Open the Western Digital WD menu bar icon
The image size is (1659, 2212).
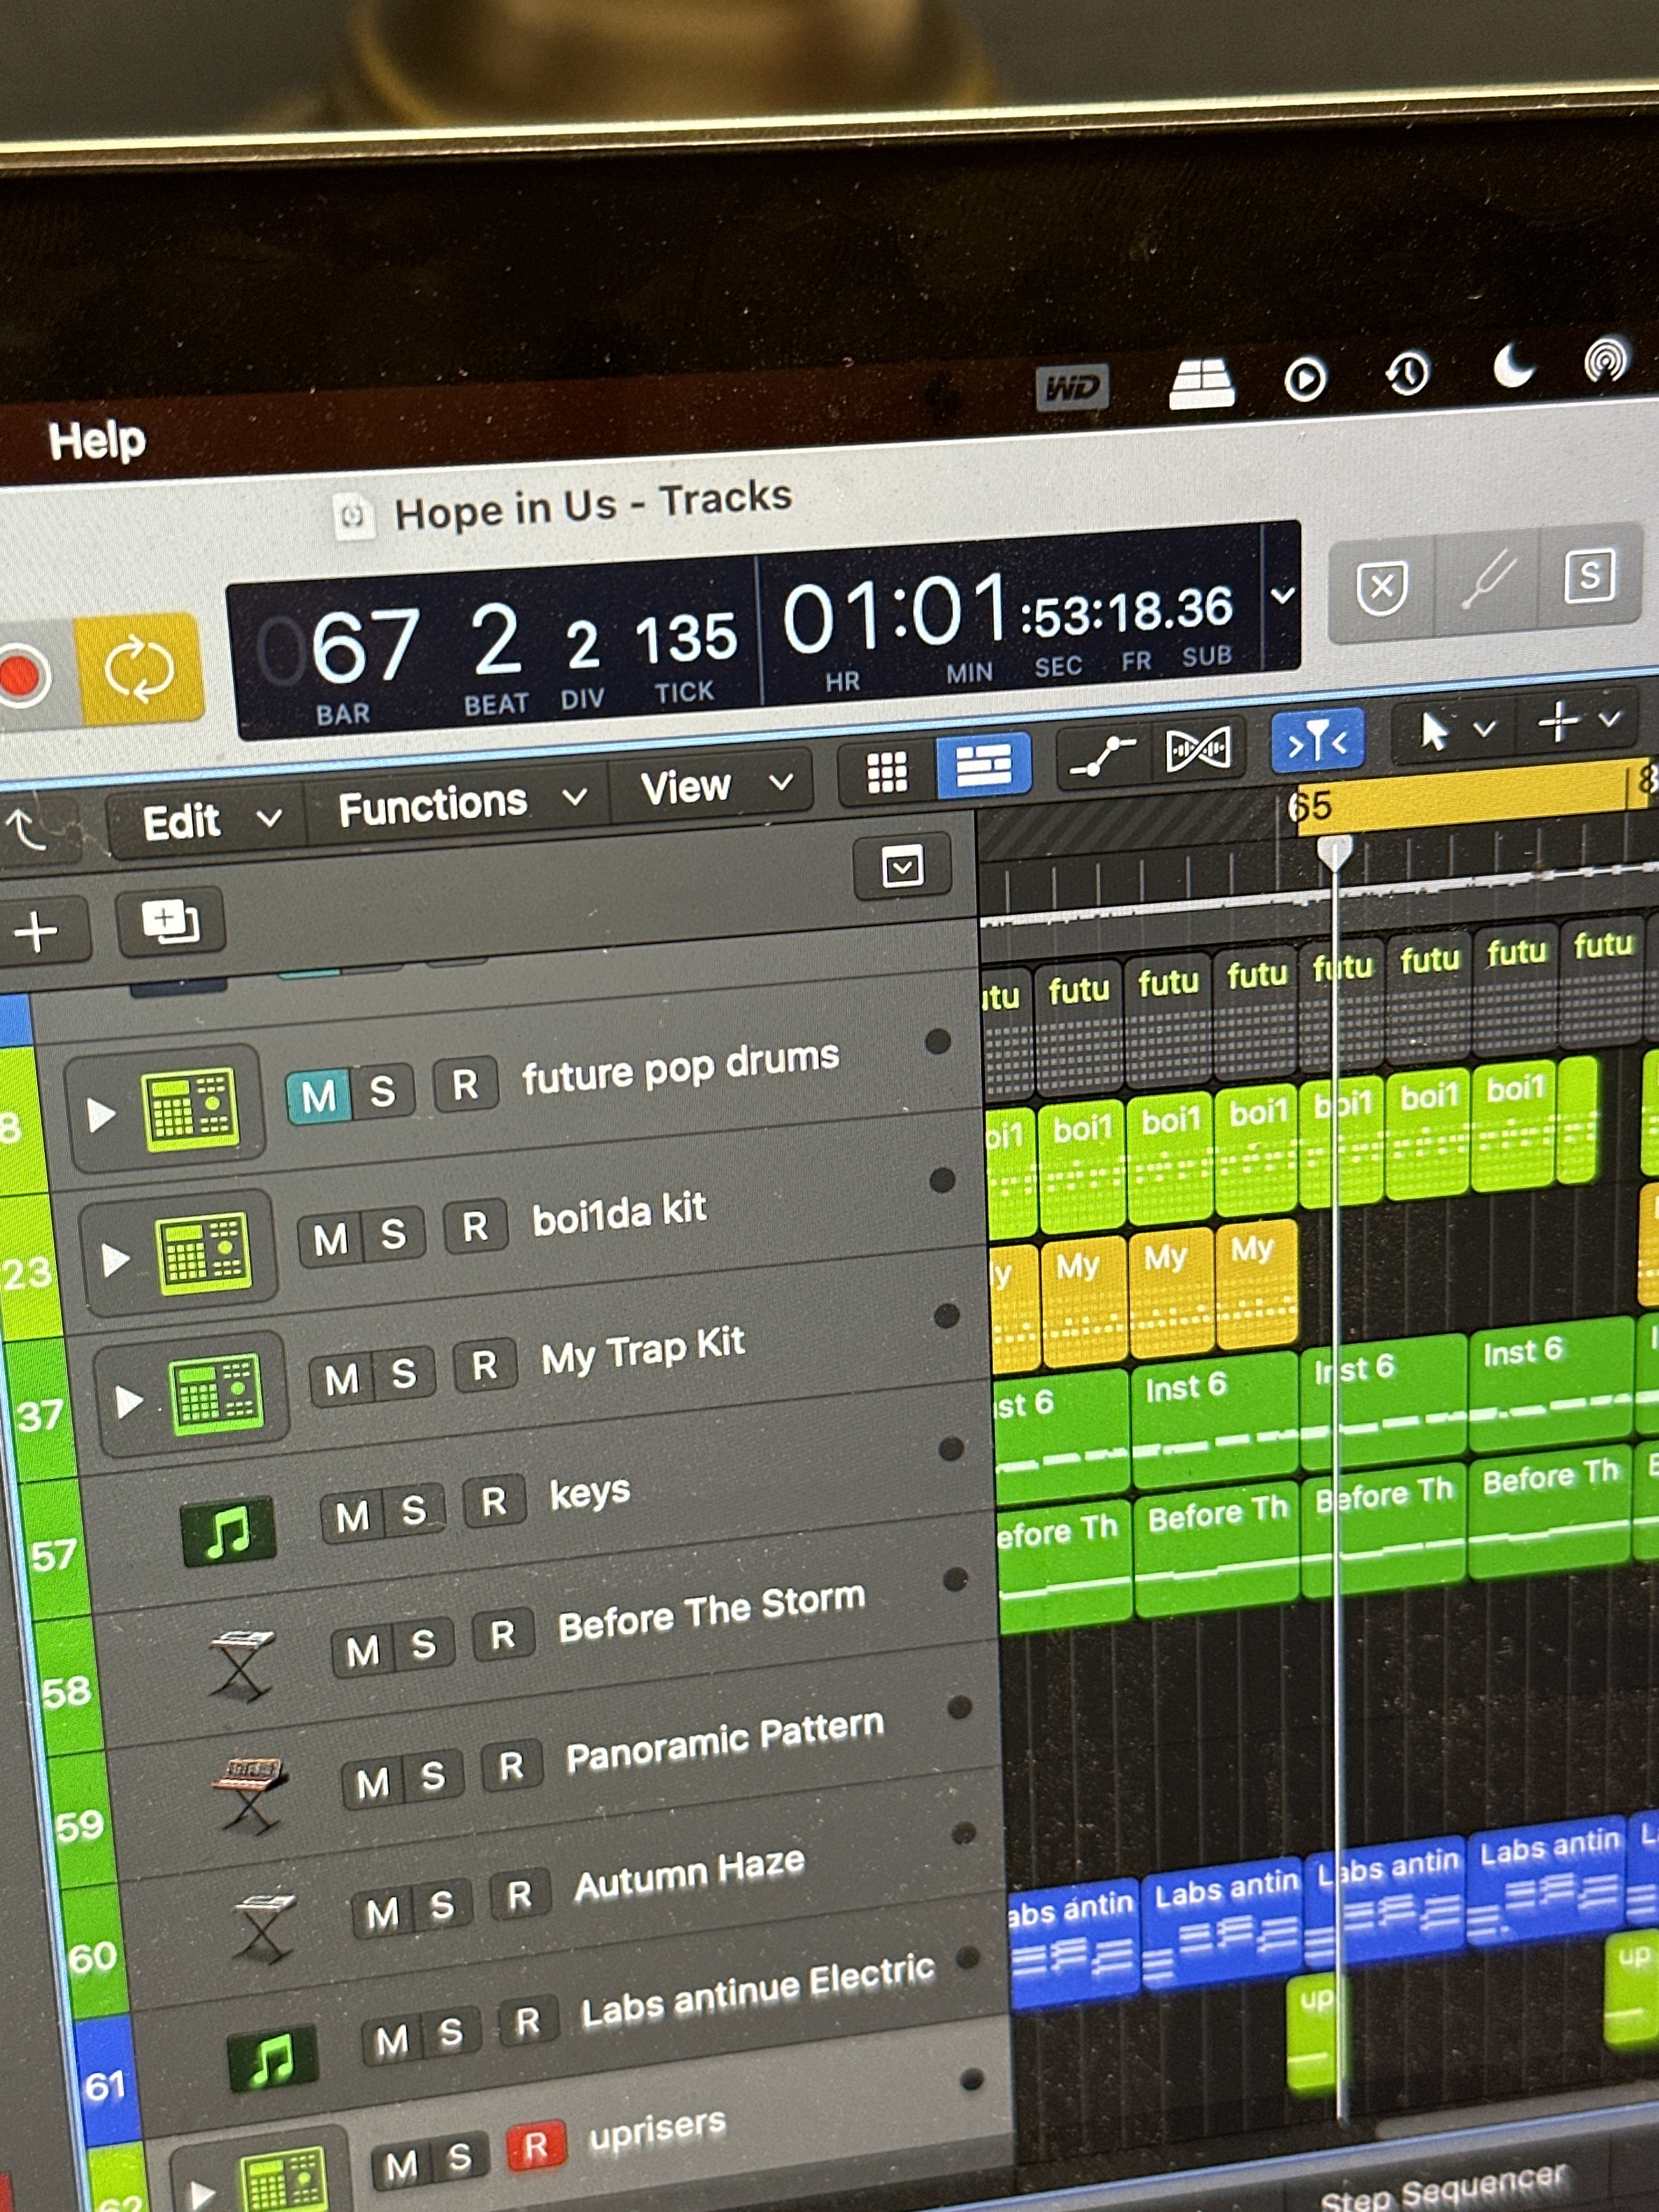click(1072, 387)
